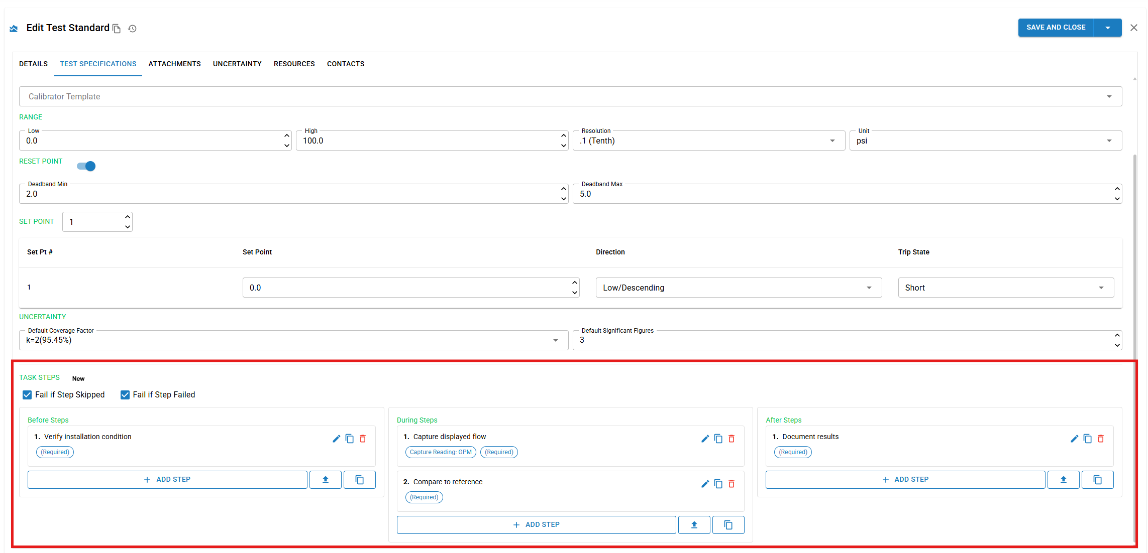Expand the Save and Close arrow menu
Viewport: 1148px width, 553px height.
1108,28
